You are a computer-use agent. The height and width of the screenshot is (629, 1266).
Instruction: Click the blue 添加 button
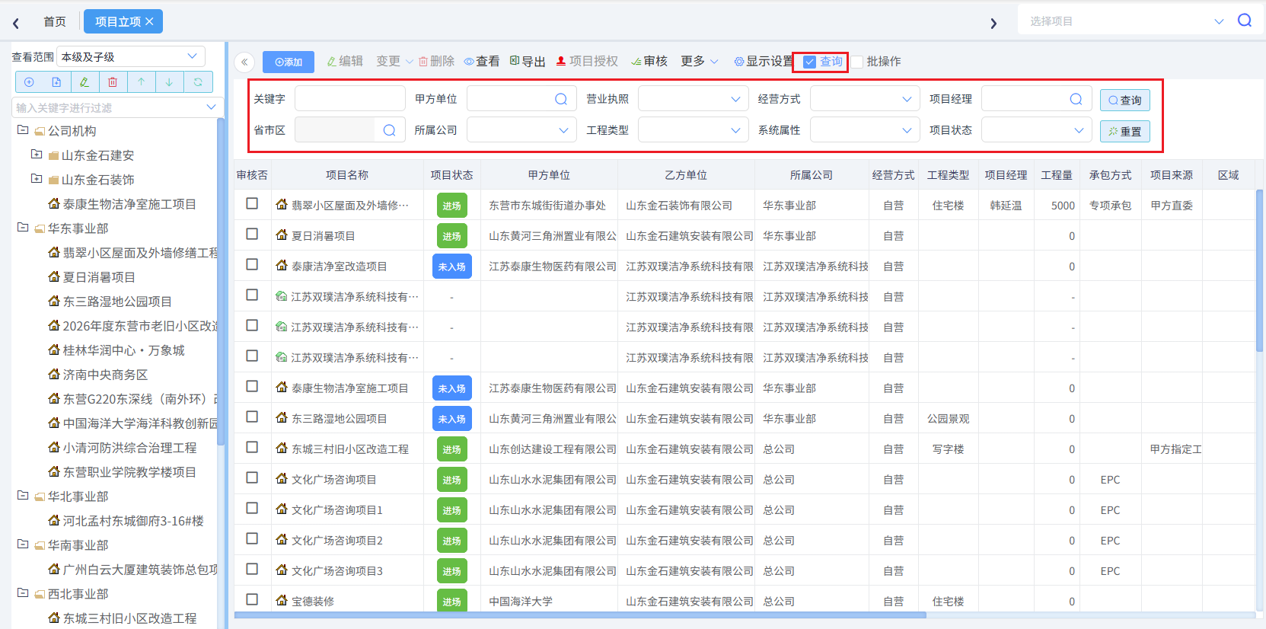tap(289, 62)
